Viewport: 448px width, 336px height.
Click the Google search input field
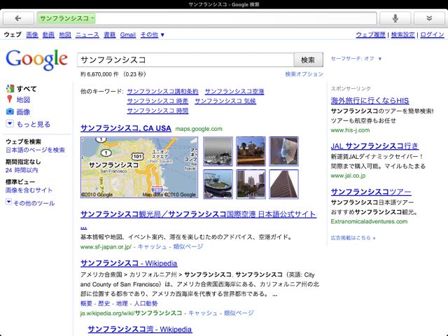(185, 60)
